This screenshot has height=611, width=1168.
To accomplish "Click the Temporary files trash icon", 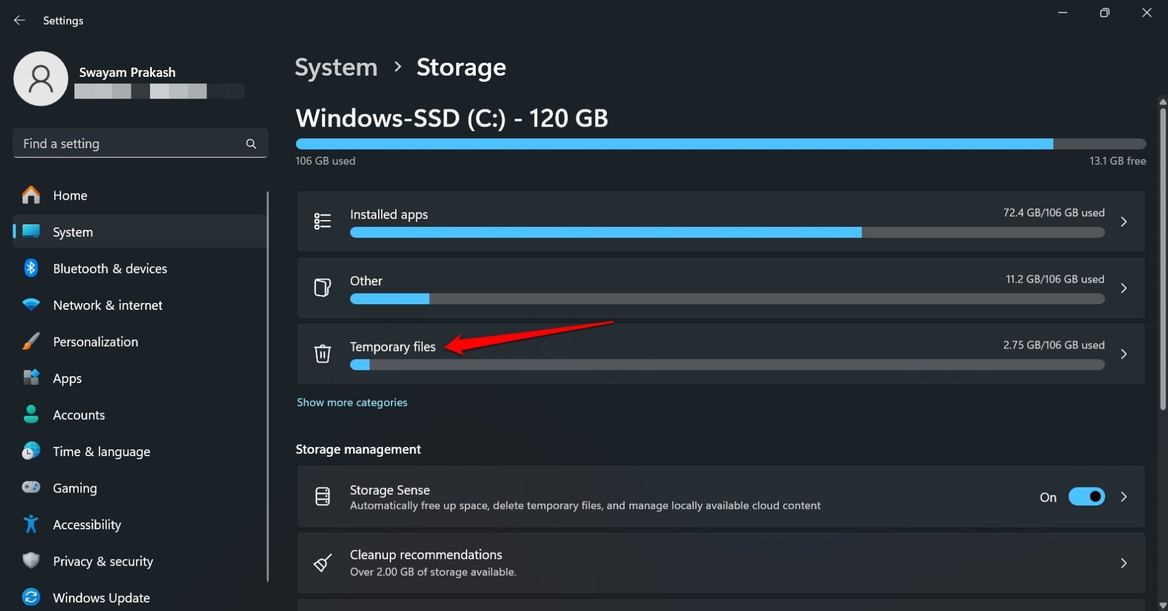I will pos(323,353).
